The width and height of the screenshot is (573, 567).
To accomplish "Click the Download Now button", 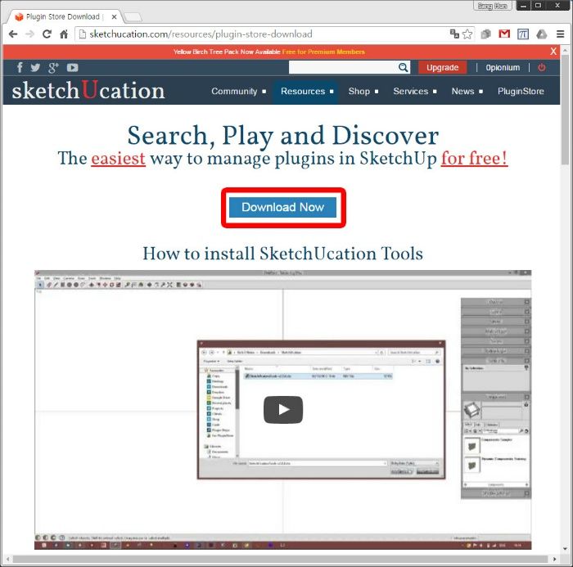I will [x=283, y=207].
